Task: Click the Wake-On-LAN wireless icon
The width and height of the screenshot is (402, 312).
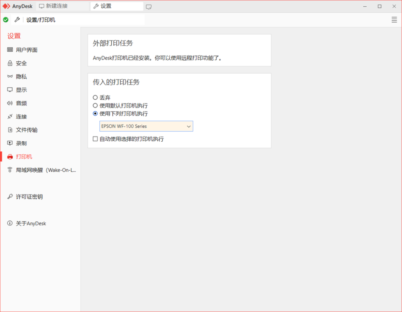Action: (10, 170)
